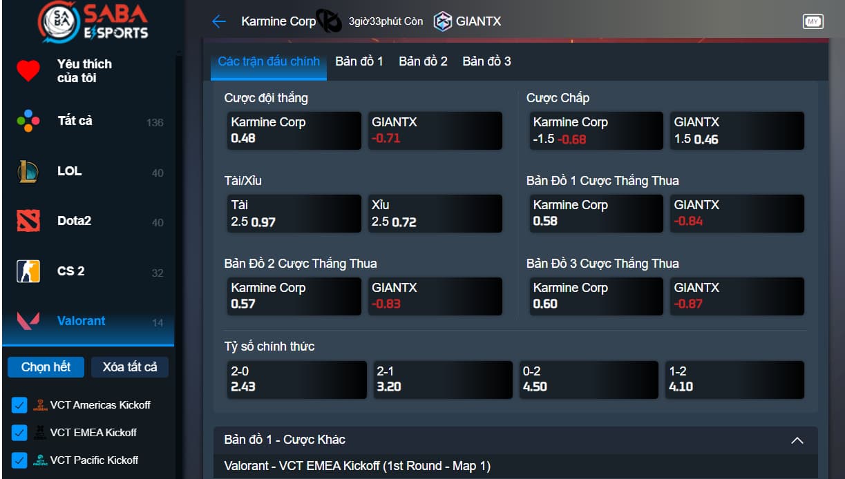Open the heart favorites icon

tap(28, 70)
